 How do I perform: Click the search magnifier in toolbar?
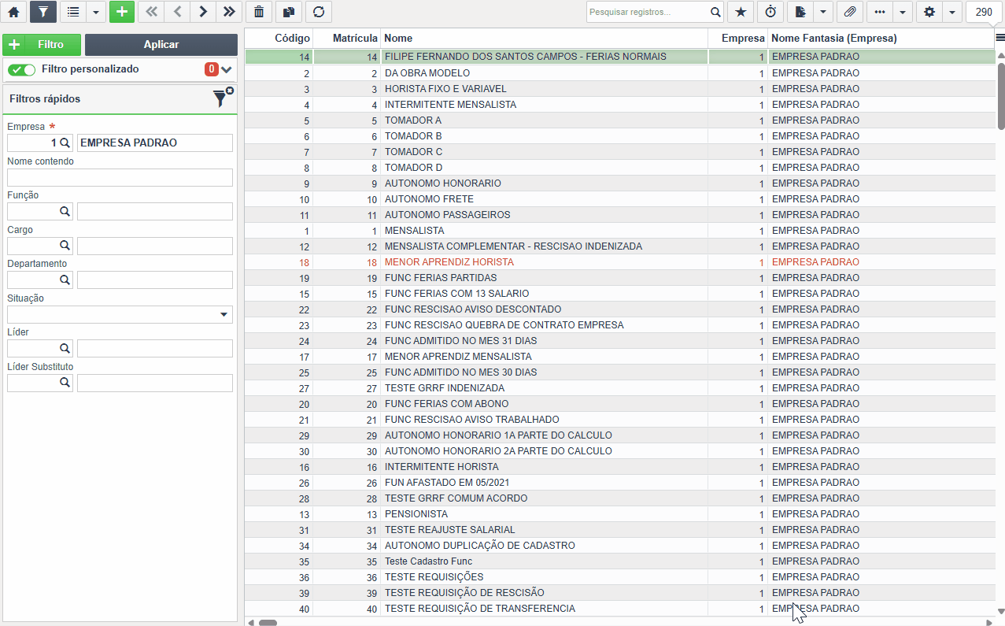click(715, 12)
